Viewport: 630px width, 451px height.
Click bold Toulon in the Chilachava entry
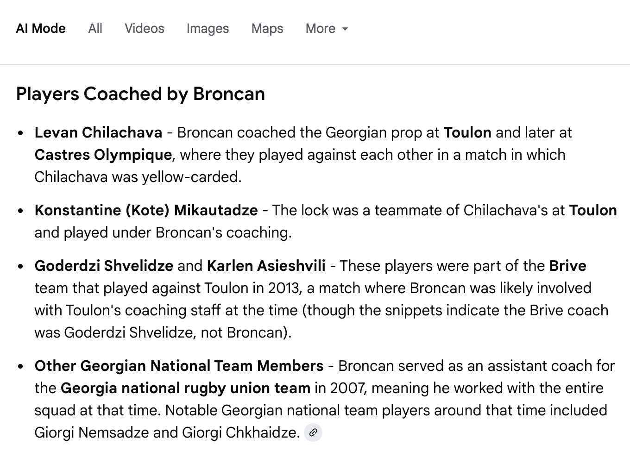(467, 133)
